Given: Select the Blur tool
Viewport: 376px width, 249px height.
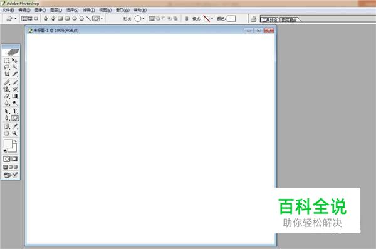Looking at the screenshot, I should point(7,103).
